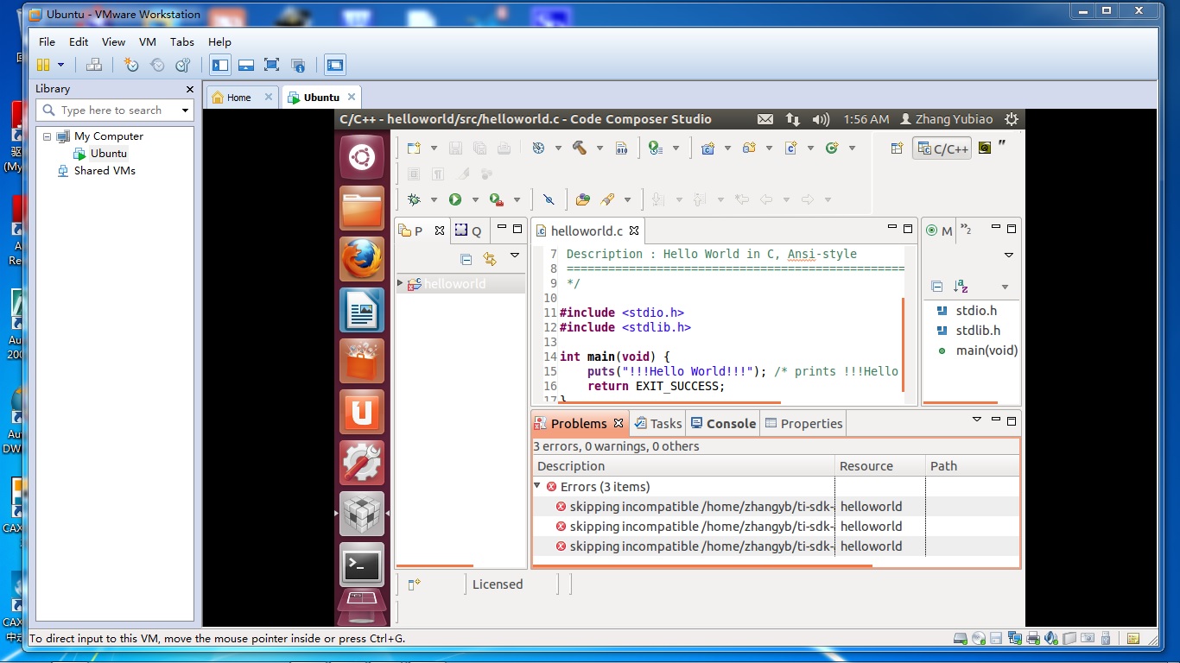Select the C/C++ perspective button
The image size is (1180, 663).
tap(942, 148)
